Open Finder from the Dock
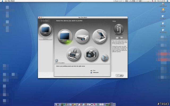This screenshot has width=170, height=106. [x=56, y=104]
